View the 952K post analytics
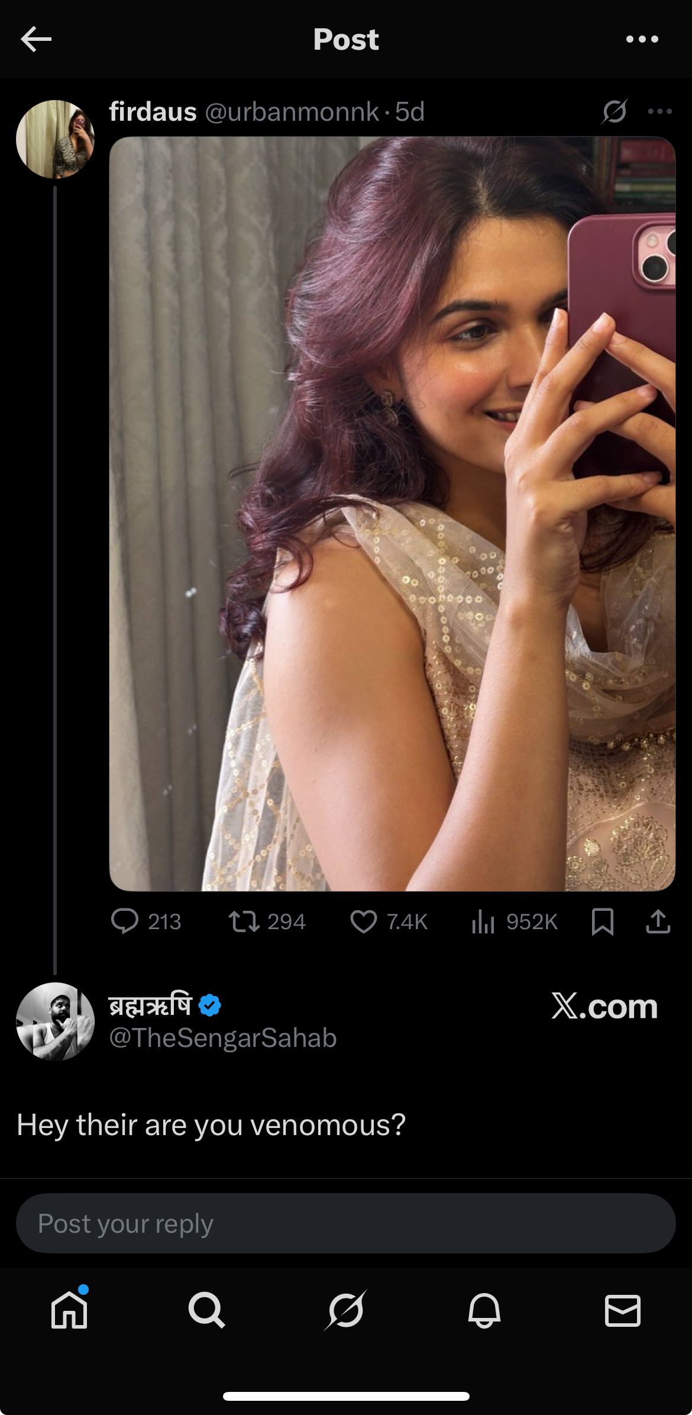 (483, 921)
